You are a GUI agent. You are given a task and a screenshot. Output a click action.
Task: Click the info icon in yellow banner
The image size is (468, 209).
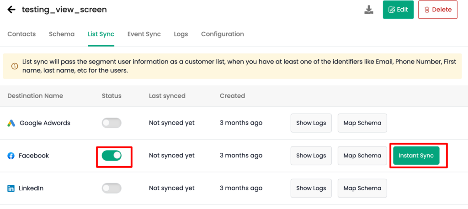tap(14, 66)
